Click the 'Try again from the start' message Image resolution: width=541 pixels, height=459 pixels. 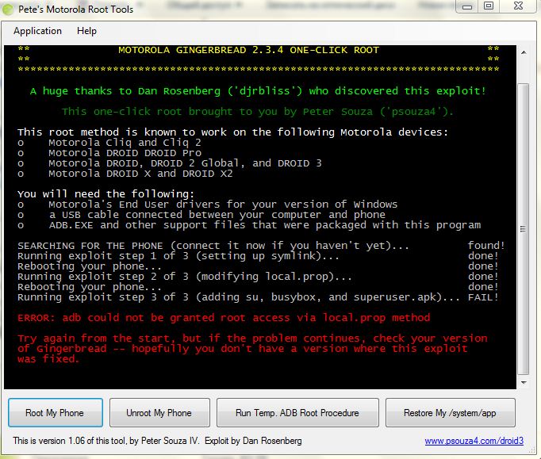(x=252, y=349)
